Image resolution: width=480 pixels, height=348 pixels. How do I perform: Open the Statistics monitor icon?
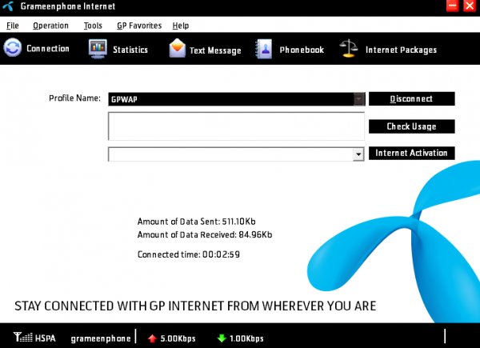click(x=98, y=48)
